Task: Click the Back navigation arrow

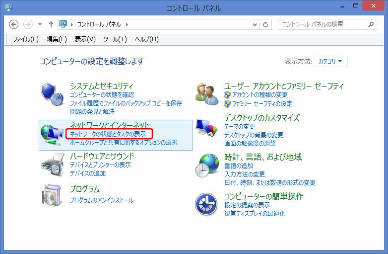Action: (13, 24)
